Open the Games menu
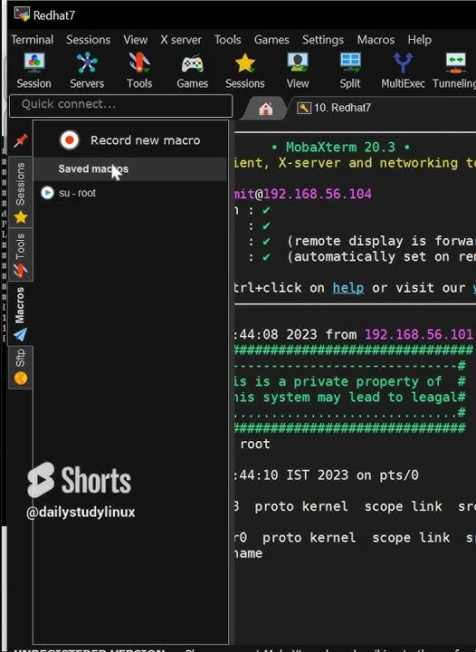 [271, 40]
